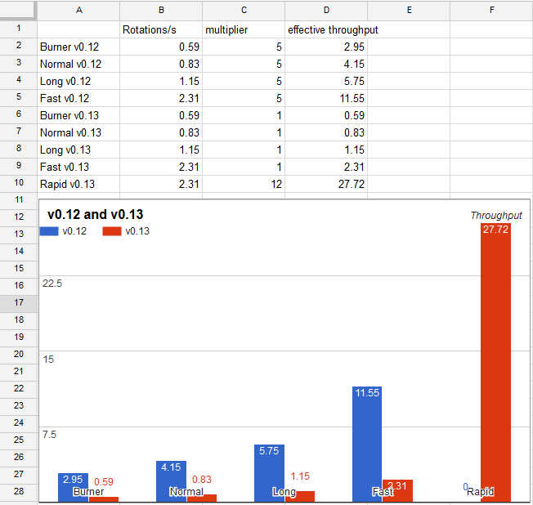Click the red v0.13 legend swatch

pos(112,231)
